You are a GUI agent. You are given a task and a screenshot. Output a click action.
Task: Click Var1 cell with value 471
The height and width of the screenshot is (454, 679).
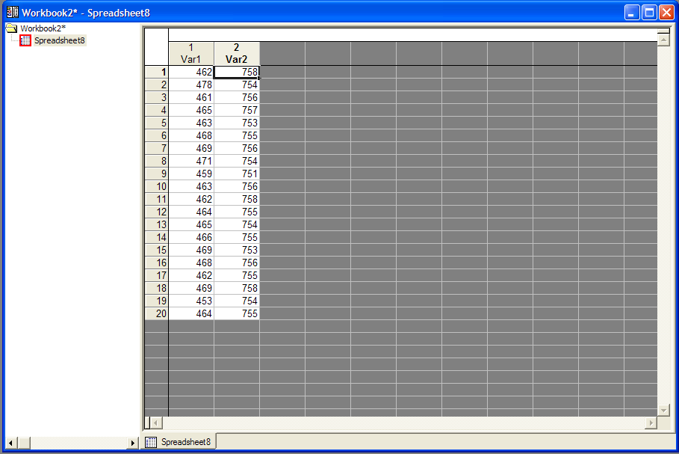coord(191,161)
